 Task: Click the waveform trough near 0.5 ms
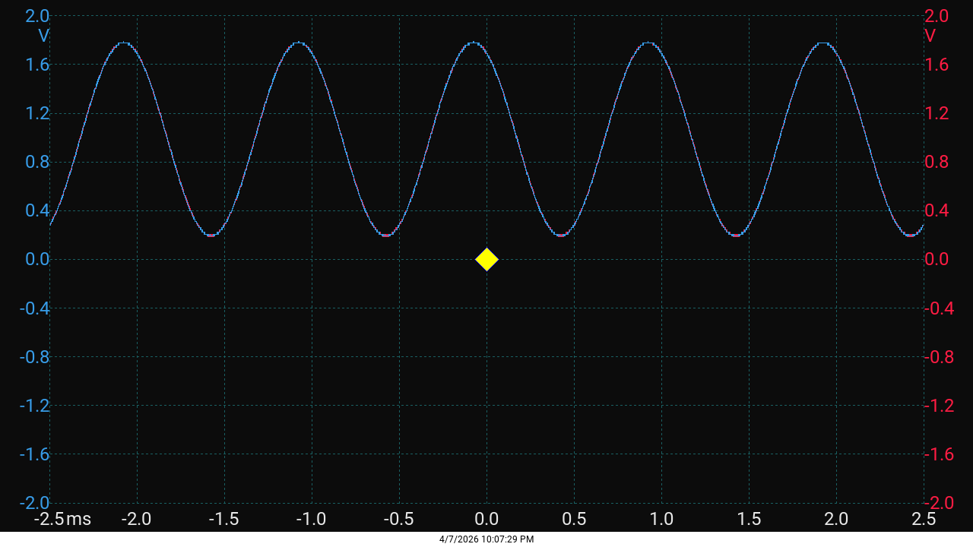click(x=563, y=234)
